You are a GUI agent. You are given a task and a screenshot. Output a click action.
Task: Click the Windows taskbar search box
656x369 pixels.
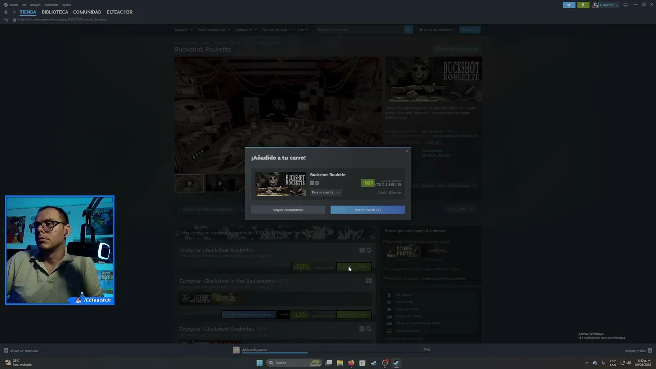coord(295,363)
